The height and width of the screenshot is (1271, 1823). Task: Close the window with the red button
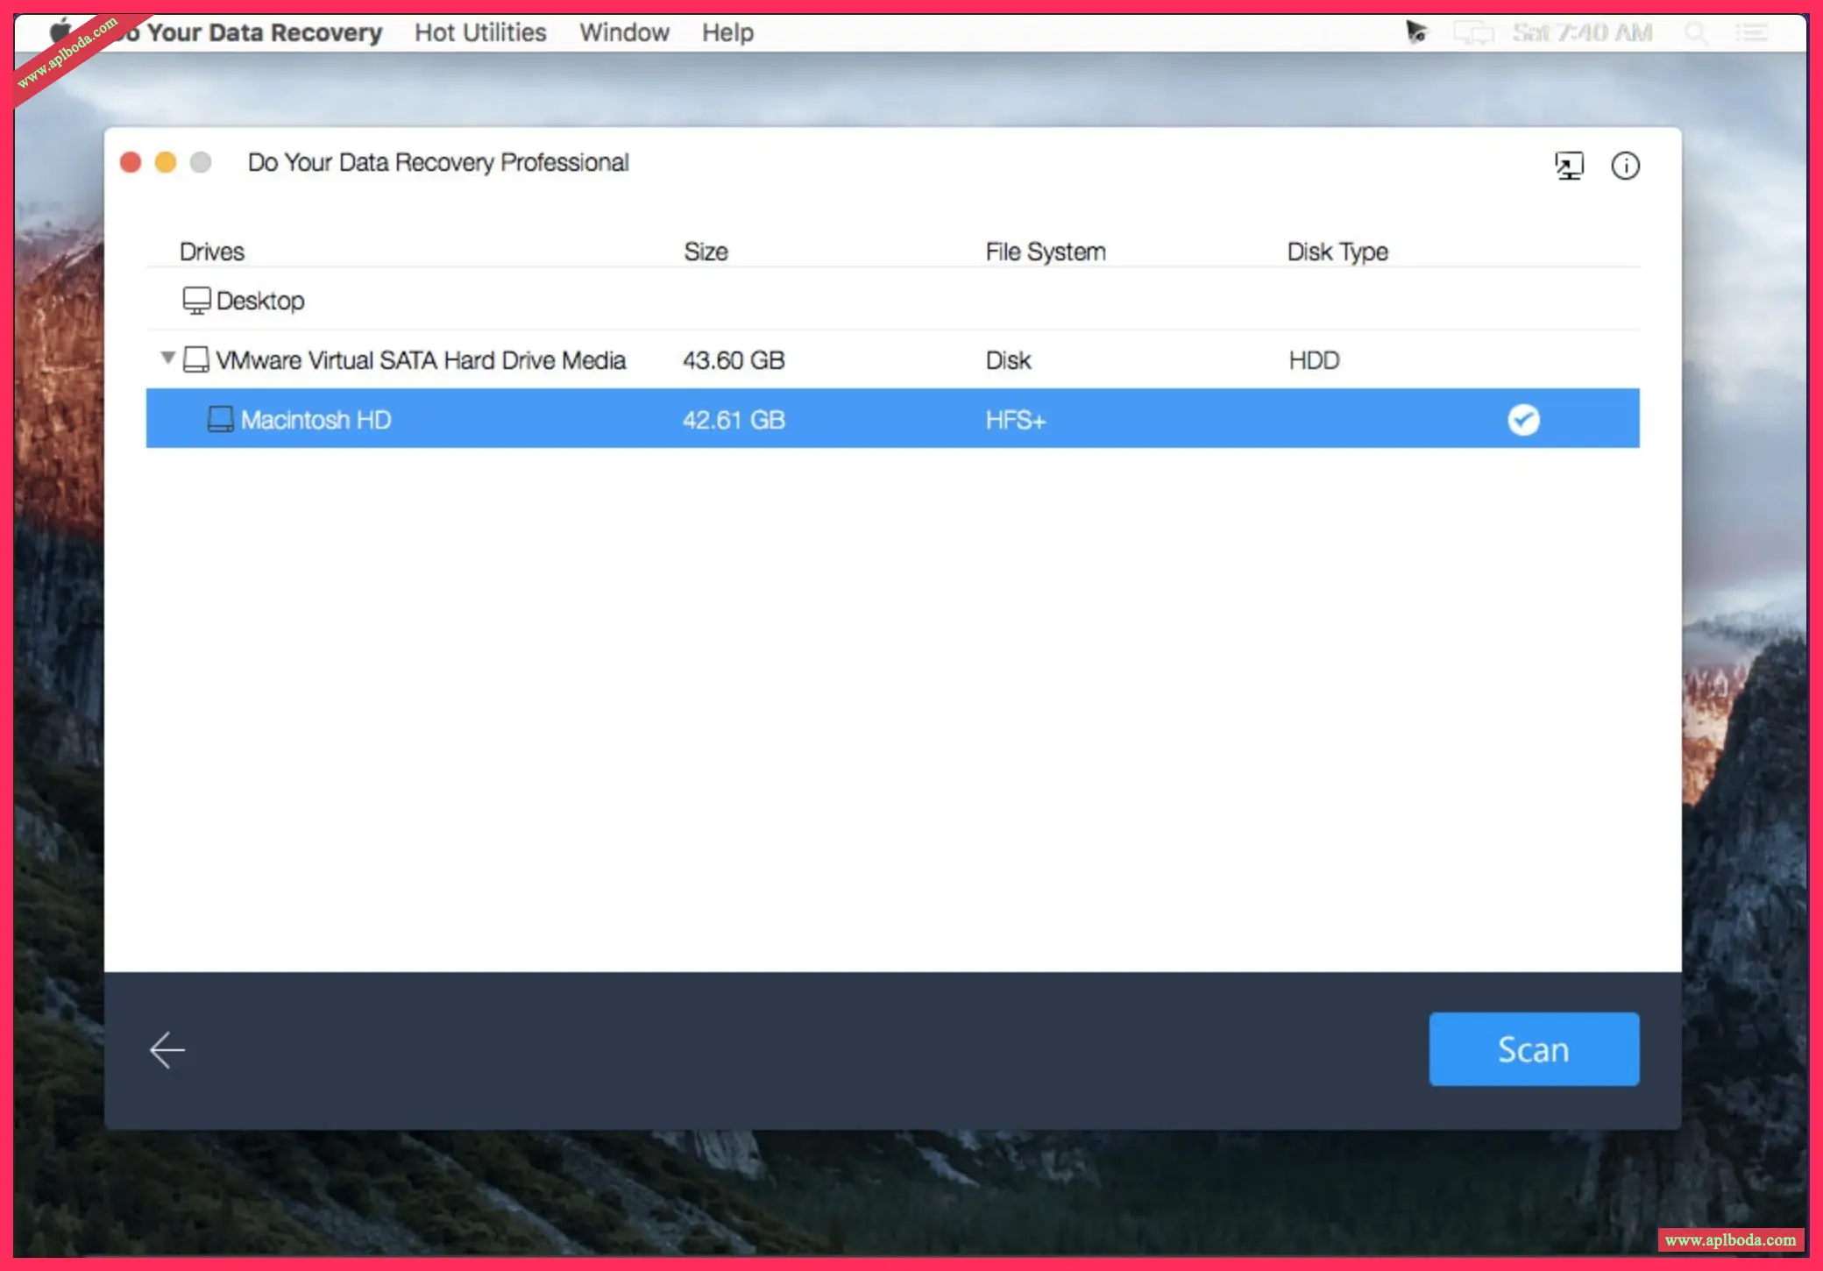click(131, 162)
